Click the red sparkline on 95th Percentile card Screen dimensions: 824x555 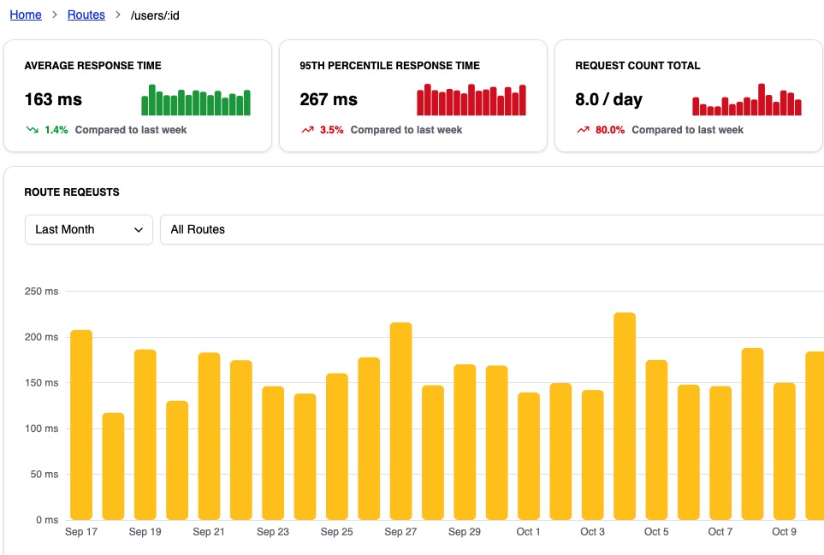[x=471, y=100]
